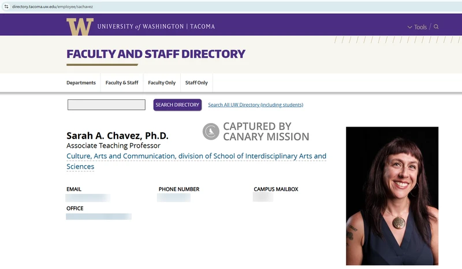Click the blurred email address under Email
462x269 pixels.
(87, 198)
